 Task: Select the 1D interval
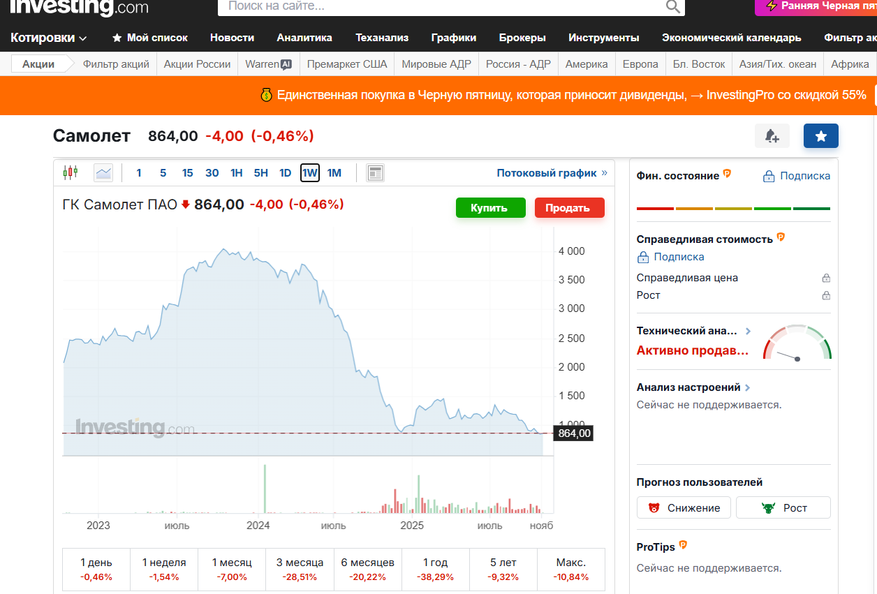coord(285,172)
